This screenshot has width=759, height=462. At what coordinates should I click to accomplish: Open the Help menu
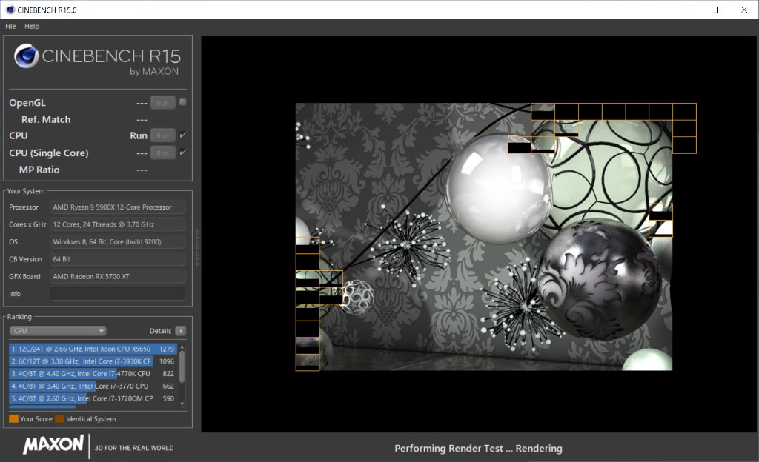[32, 26]
